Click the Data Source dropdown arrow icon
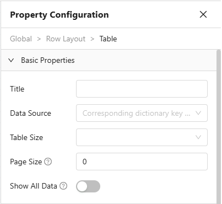The width and height of the screenshot is (222, 204). (198, 113)
